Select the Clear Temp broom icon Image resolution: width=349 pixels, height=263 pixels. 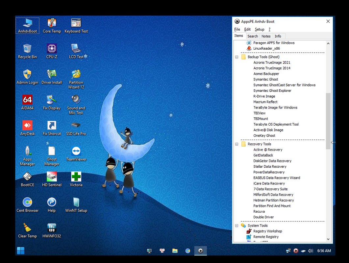27,230
